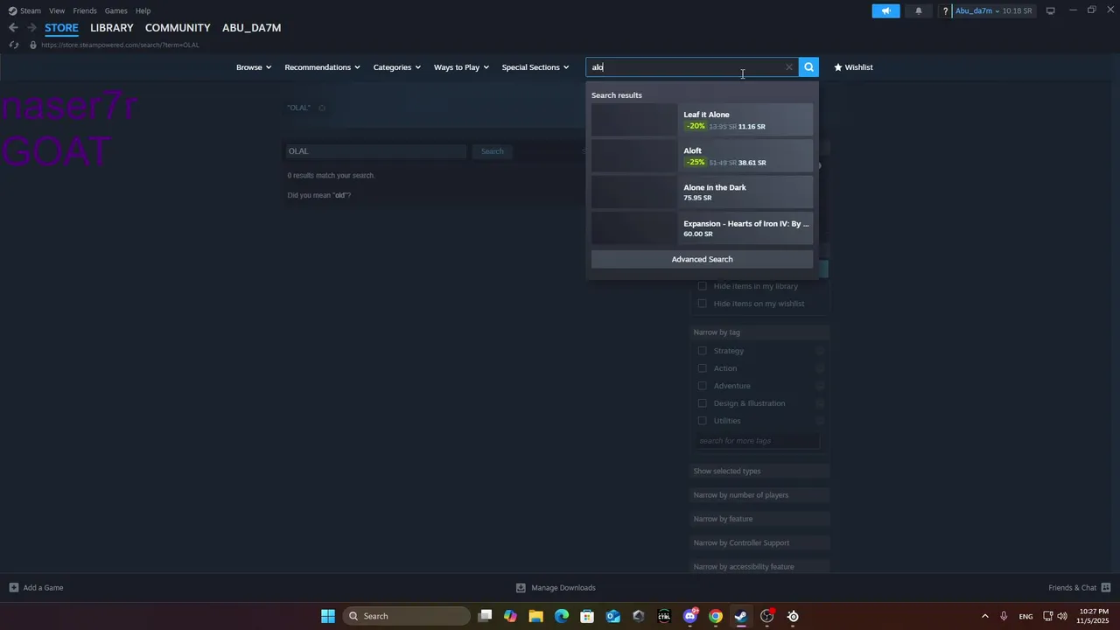Viewport: 1120px width, 630px height.
Task: Toggle Hide items in my library
Action: click(x=702, y=286)
